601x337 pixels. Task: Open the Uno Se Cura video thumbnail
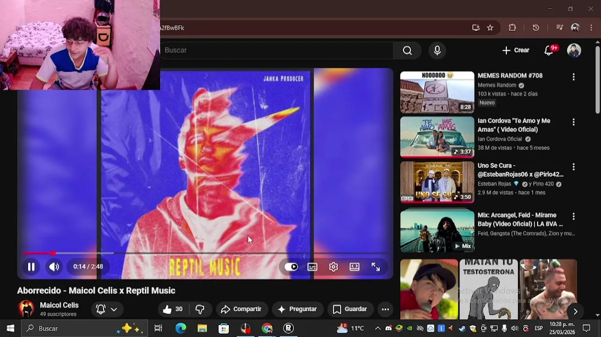click(x=437, y=182)
